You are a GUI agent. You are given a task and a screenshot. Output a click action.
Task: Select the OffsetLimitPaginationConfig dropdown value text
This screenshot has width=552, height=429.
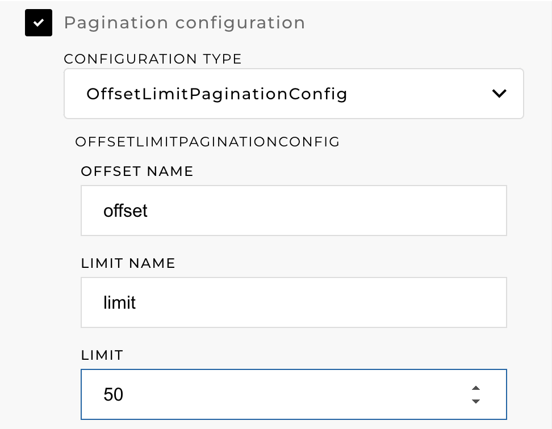[x=216, y=94]
